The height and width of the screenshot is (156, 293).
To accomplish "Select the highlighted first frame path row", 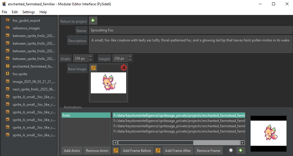I will coord(179,115).
